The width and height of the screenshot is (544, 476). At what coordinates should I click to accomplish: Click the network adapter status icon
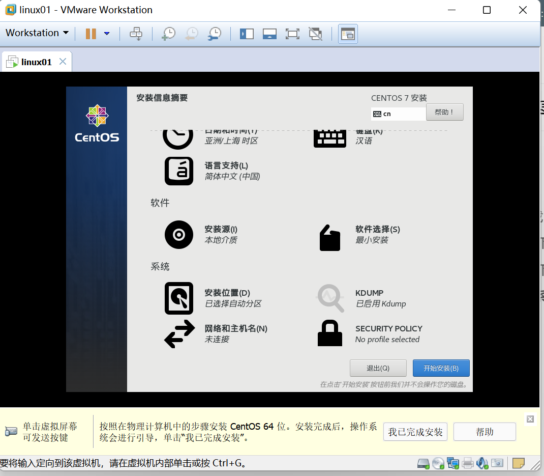tap(453, 463)
